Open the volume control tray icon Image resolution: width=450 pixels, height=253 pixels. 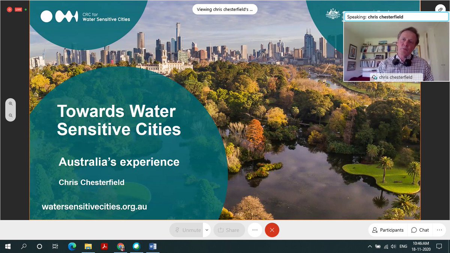pyautogui.click(x=393, y=246)
